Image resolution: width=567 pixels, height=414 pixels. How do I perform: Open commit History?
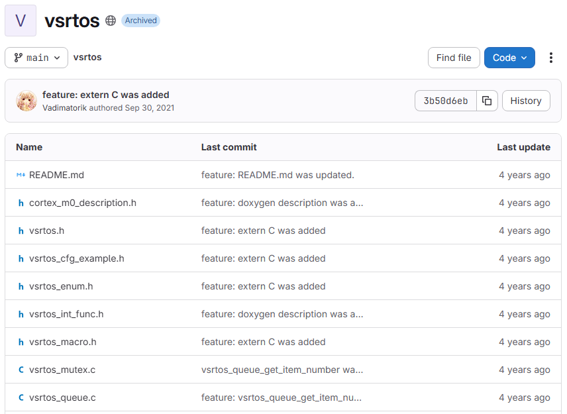pos(526,101)
